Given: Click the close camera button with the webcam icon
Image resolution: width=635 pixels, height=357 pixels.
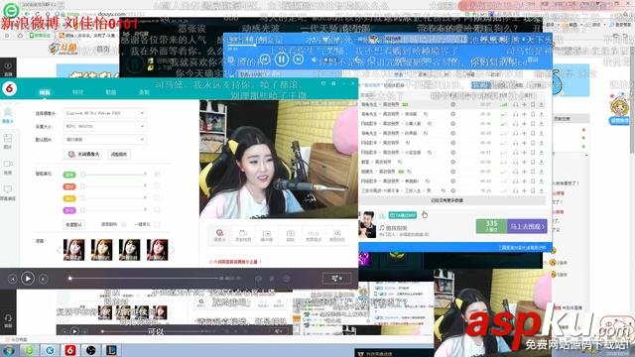Looking at the screenshot, I should [83, 155].
